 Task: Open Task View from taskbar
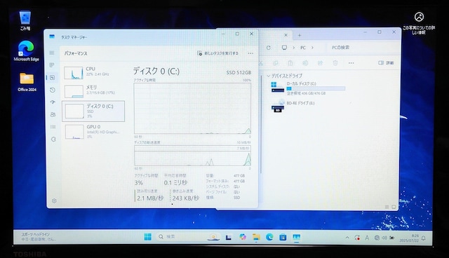pos(228,237)
